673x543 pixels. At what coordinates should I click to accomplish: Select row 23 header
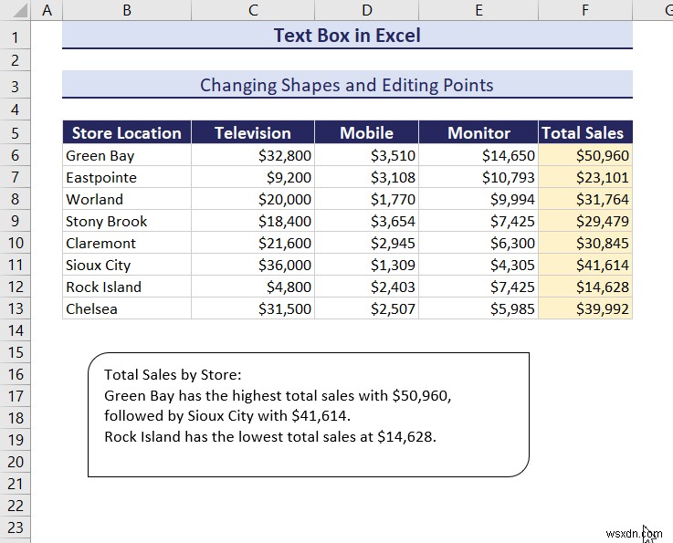tap(16, 527)
